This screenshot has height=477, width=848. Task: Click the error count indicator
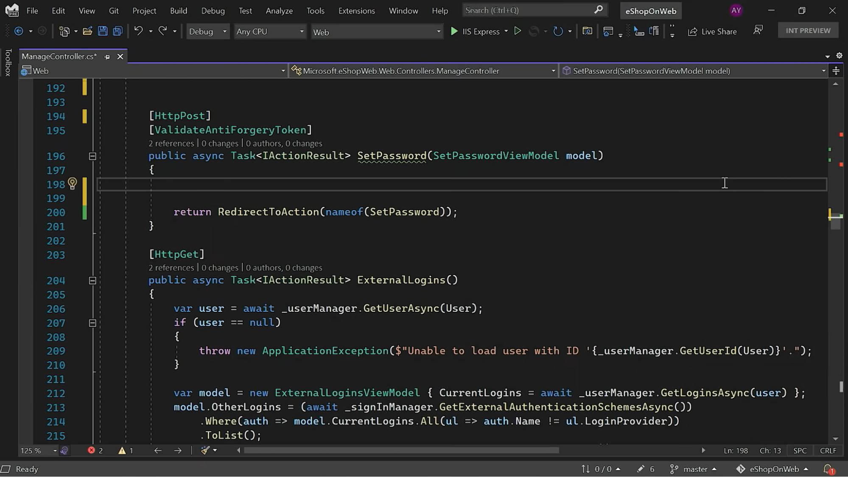click(95, 450)
